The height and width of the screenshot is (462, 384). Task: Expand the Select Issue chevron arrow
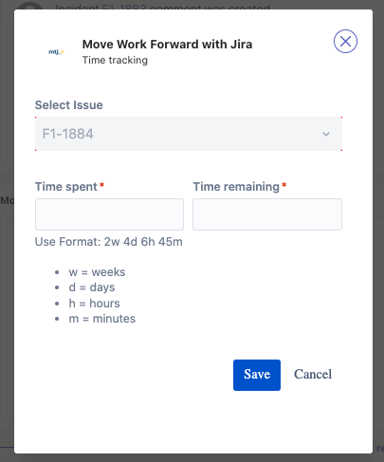(x=326, y=134)
